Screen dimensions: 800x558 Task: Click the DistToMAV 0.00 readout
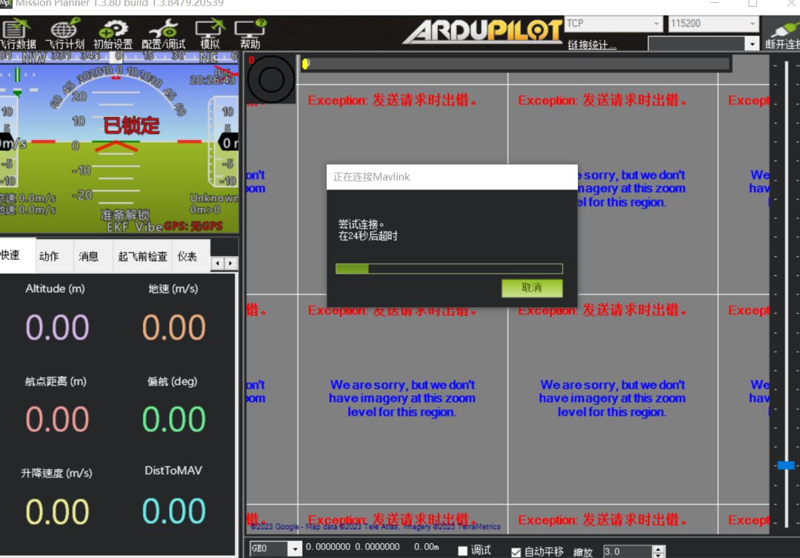[174, 511]
